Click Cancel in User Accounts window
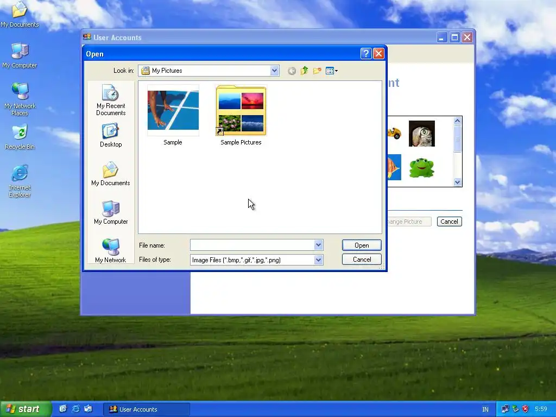 (449, 222)
